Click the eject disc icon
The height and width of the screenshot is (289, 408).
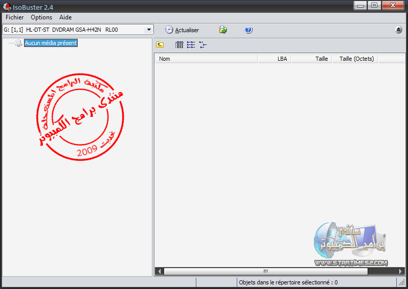398,30
